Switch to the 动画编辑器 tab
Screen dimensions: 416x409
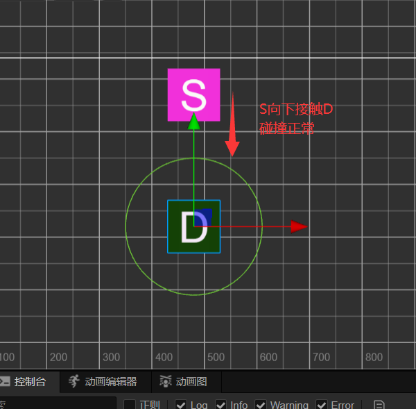(105, 382)
